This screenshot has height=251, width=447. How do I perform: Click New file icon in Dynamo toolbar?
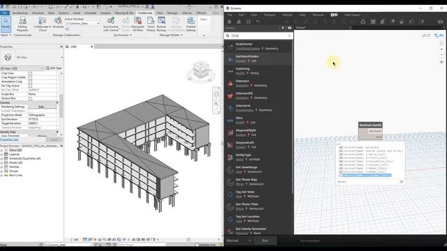pos(229,22)
